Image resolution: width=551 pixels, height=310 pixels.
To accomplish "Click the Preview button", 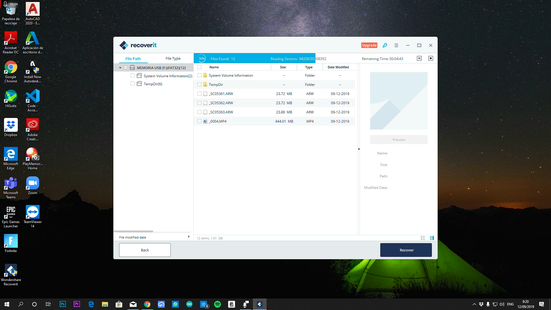I will [x=399, y=140].
